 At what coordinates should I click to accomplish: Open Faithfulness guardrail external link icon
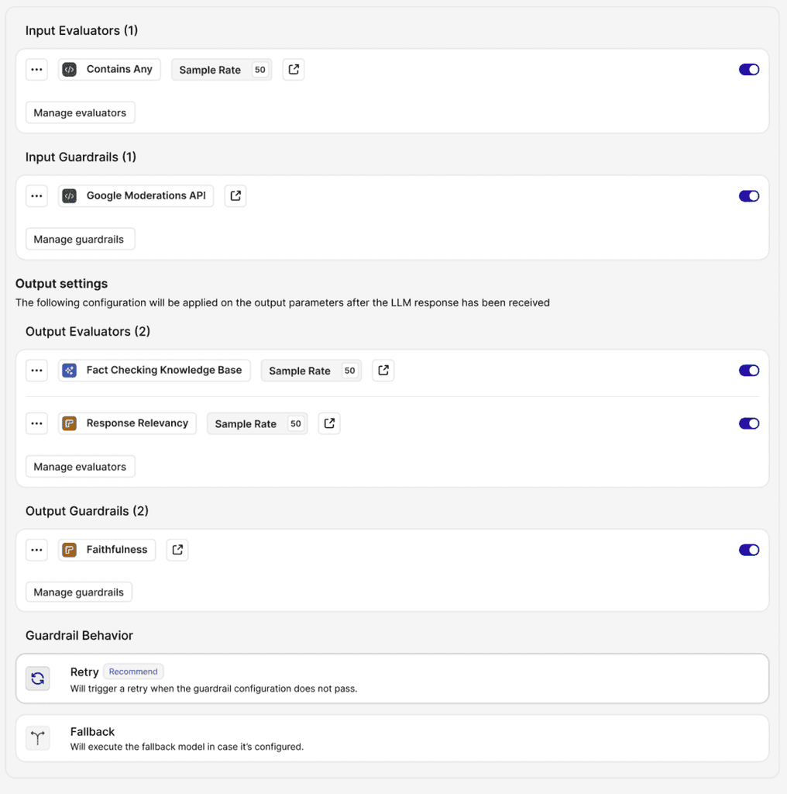click(x=177, y=550)
